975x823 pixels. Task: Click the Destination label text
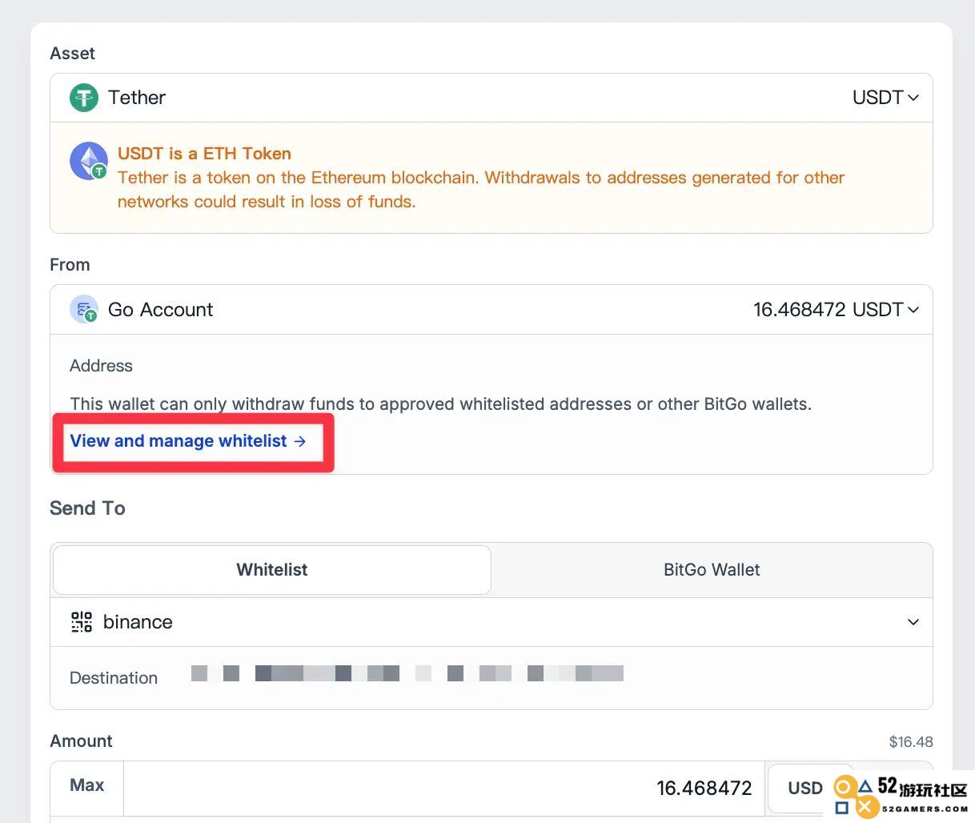[x=114, y=678]
